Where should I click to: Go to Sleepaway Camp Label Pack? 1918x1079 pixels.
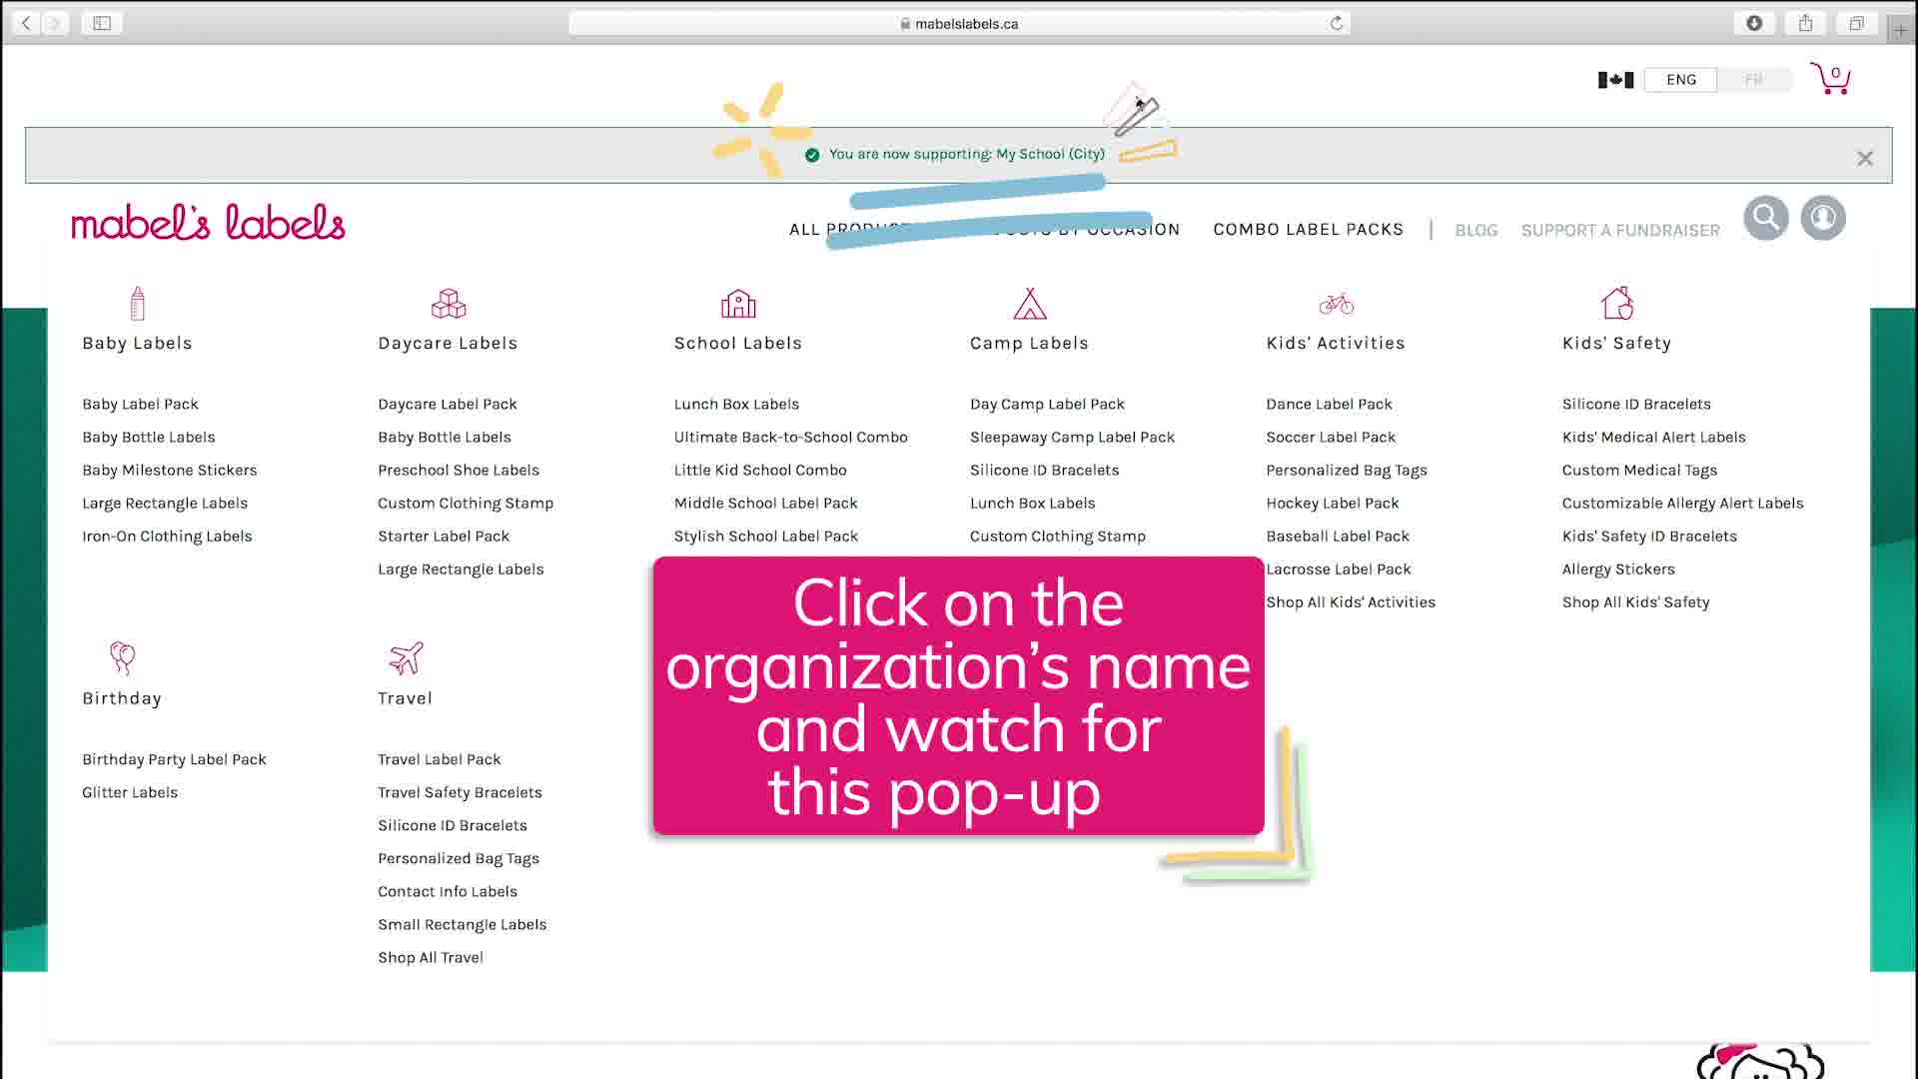pos(1072,438)
